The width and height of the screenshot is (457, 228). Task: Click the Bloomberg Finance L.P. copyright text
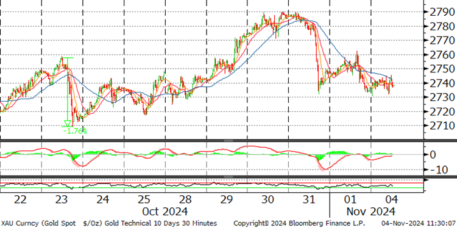click(x=299, y=223)
